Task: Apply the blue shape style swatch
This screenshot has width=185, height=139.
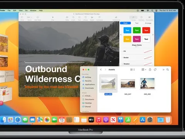Action: click(127, 31)
